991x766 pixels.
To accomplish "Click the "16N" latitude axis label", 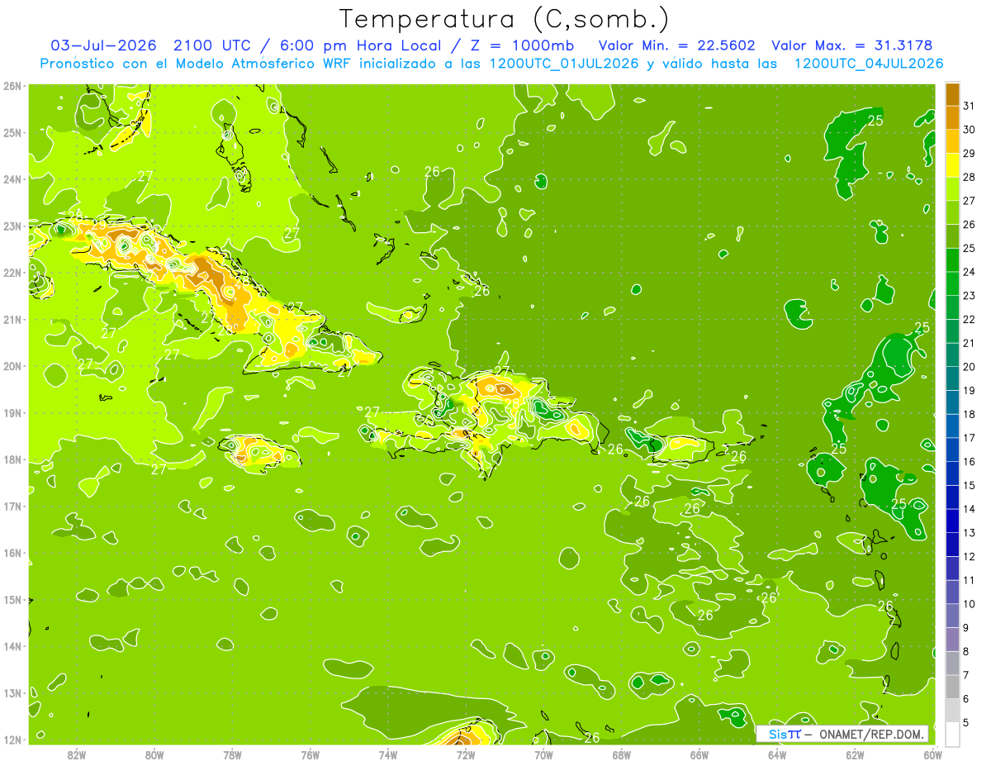I will pyautogui.click(x=12, y=553).
